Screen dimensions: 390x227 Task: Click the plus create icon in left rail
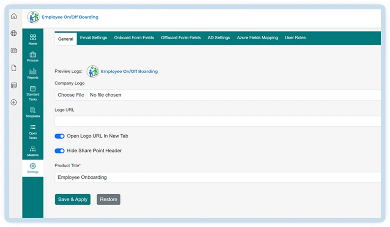[14, 102]
